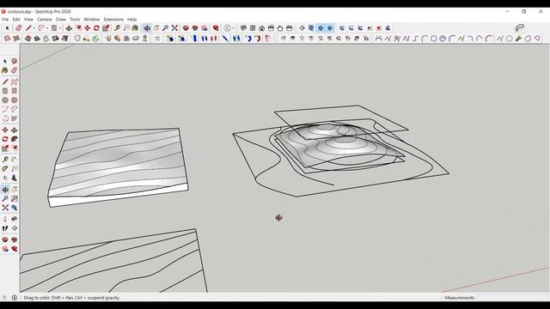Toggle the highlighted Orbit tool in left toolbar
The height and width of the screenshot is (309, 550).
coord(5,190)
